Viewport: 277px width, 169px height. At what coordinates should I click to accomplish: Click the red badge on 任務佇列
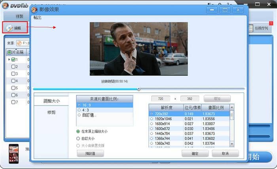click(x=271, y=23)
